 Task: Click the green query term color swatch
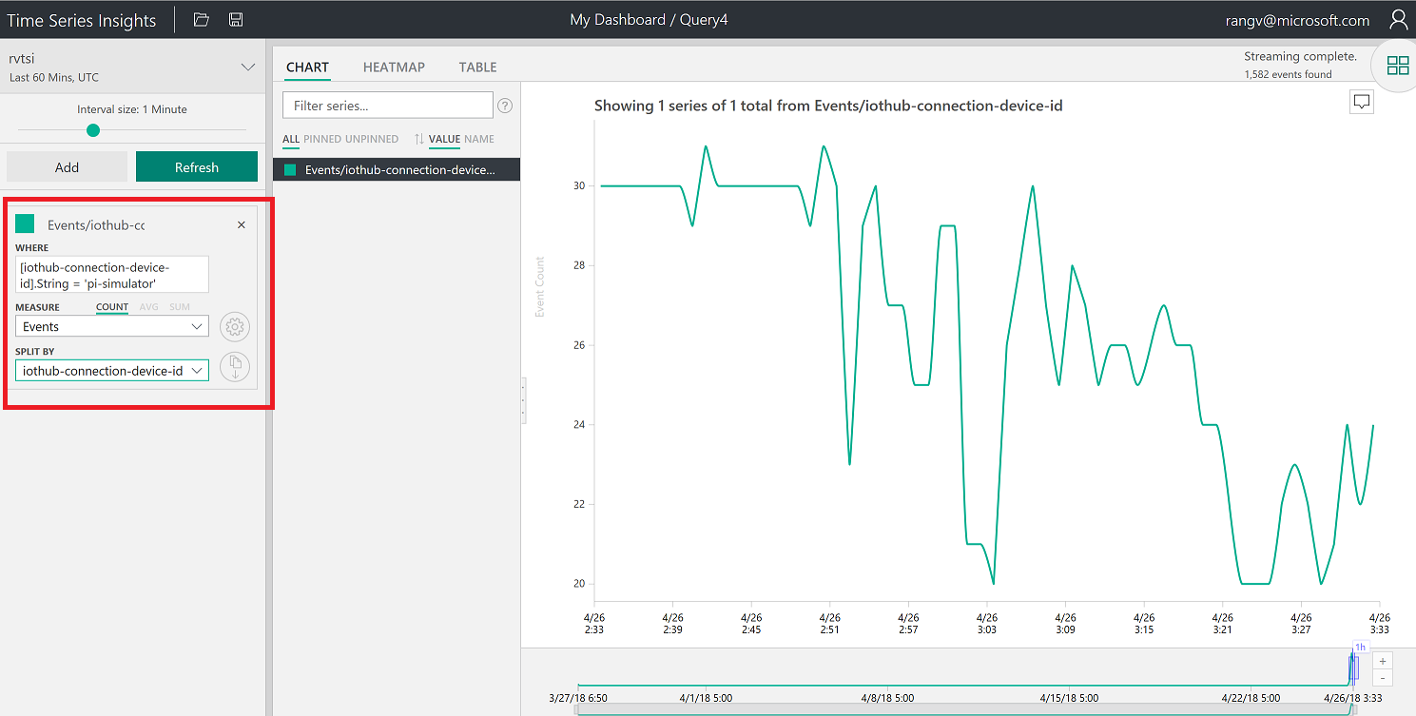[25, 223]
